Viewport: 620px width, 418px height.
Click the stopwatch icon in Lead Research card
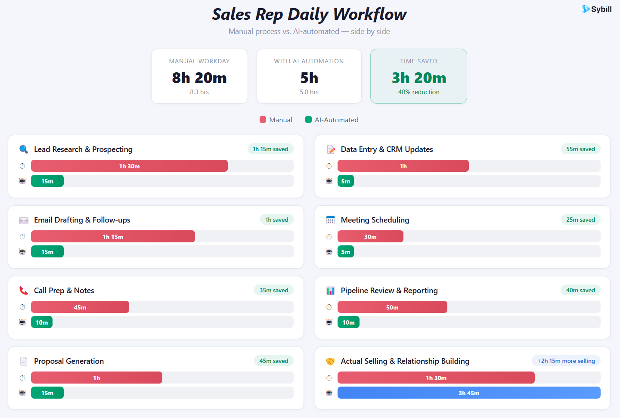pyautogui.click(x=22, y=166)
